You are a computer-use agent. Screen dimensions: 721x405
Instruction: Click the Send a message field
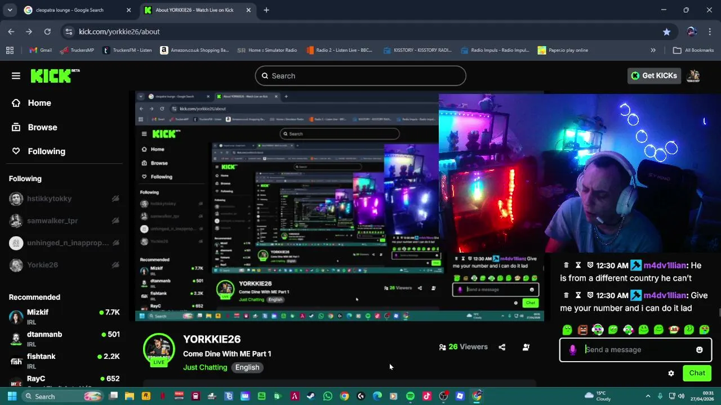pos(637,350)
